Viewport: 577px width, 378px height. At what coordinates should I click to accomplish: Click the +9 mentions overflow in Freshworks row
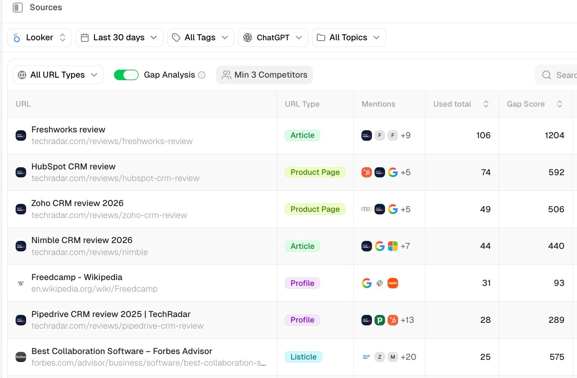406,135
